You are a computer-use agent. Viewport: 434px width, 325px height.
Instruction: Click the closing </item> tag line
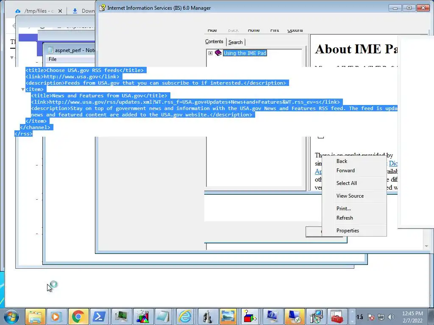point(37,121)
